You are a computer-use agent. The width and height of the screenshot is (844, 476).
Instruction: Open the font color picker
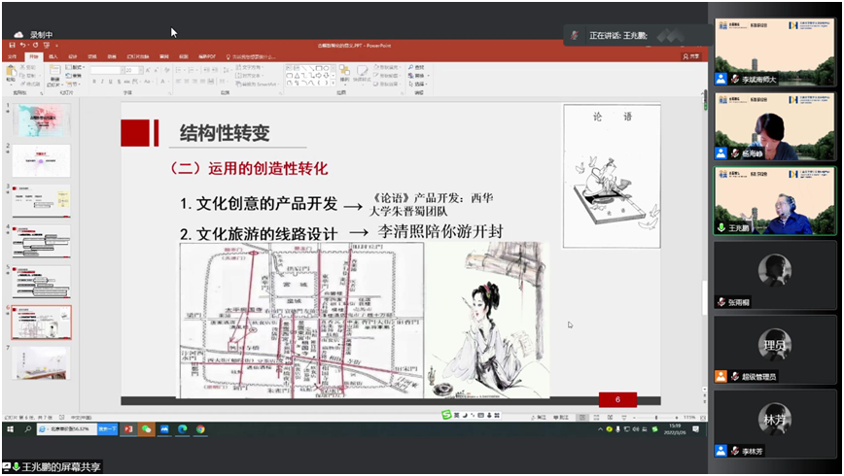162,82
